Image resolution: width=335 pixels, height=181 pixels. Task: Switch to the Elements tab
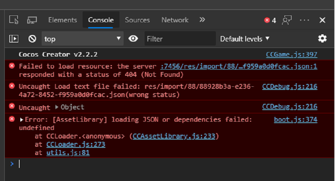62,20
